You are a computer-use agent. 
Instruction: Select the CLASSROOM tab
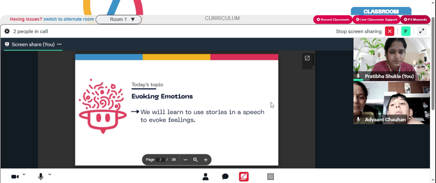pos(381,11)
